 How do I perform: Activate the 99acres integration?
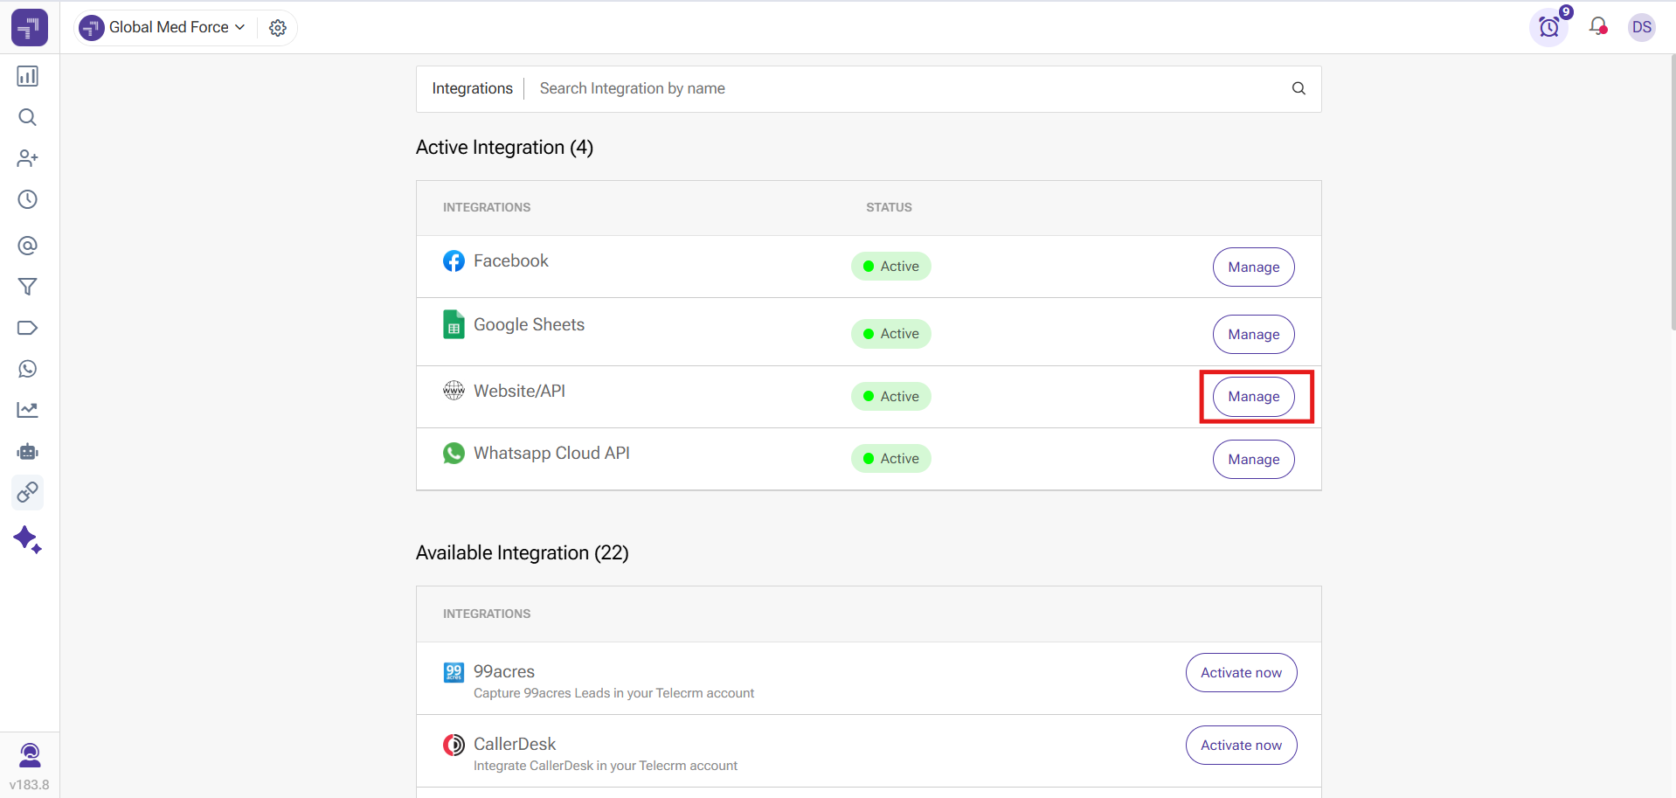tap(1241, 672)
